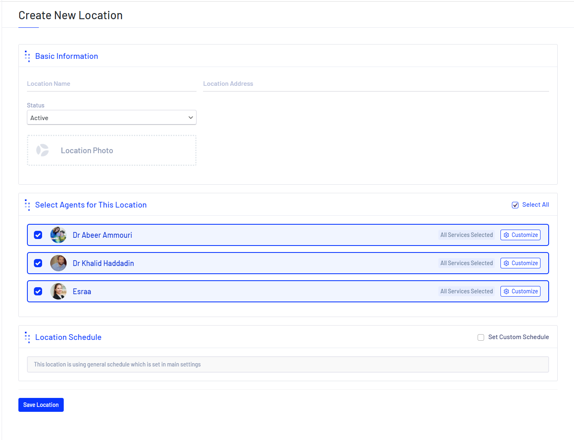Focus the Location Name input field
Viewport: 574px width, 440px height.
[x=112, y=84]
